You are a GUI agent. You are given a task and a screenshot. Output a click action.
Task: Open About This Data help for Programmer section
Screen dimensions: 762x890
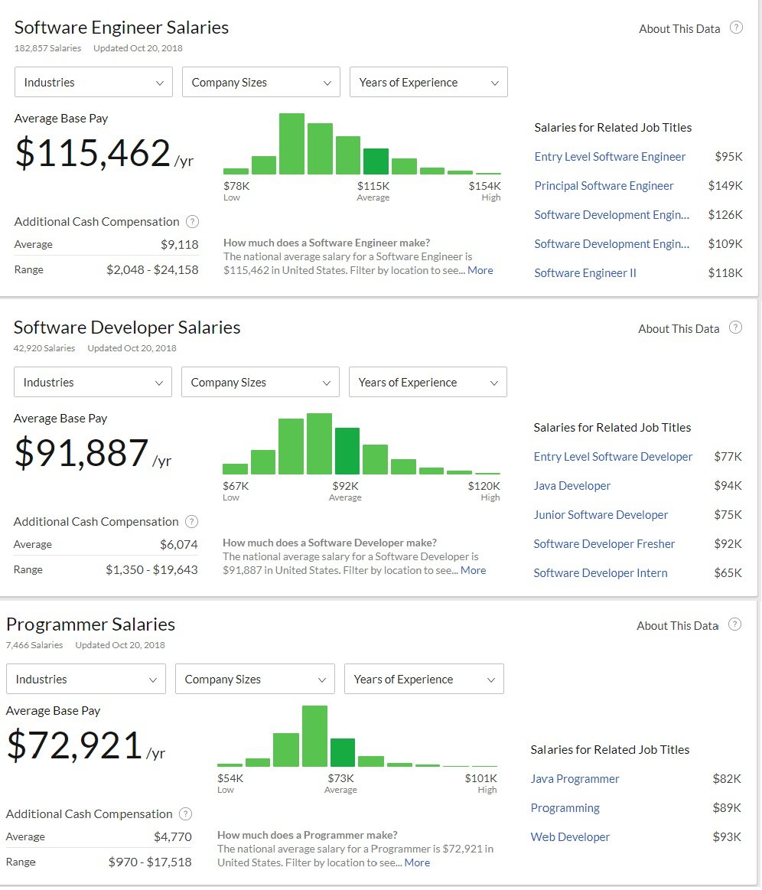click(734, 624)
